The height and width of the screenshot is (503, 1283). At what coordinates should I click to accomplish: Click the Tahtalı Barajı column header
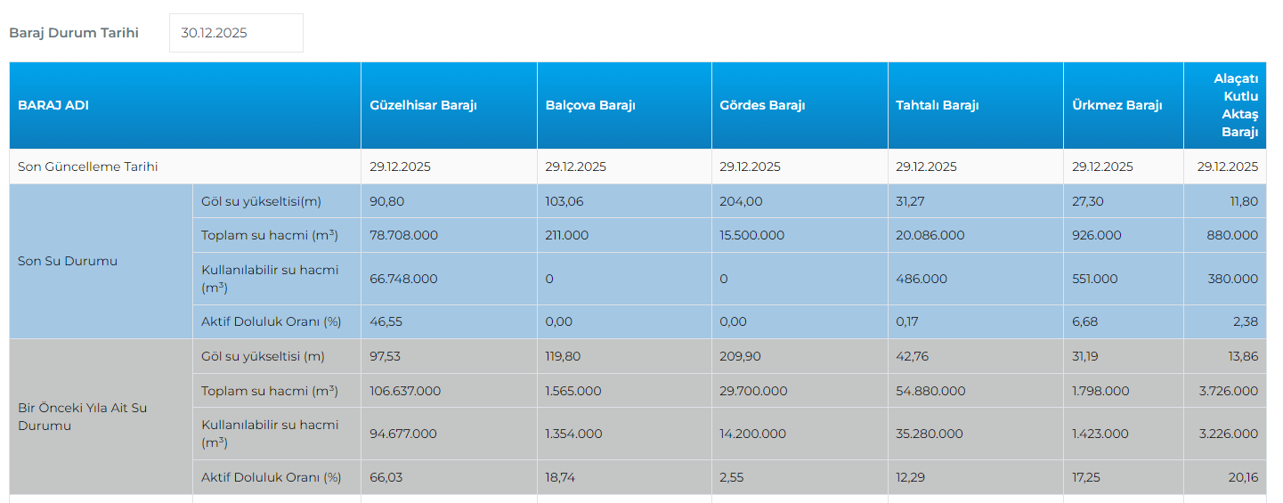938,105
